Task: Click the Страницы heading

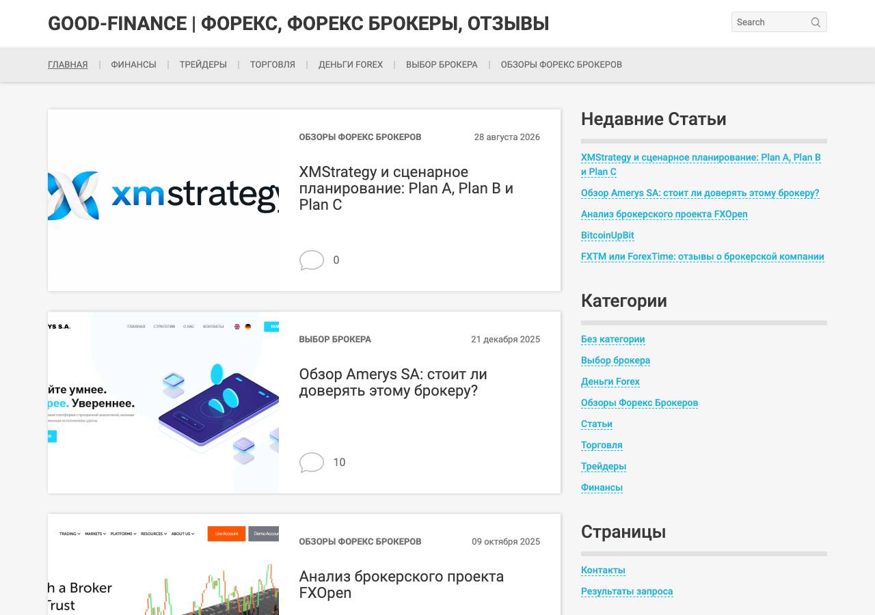Action: click(623, 532)
